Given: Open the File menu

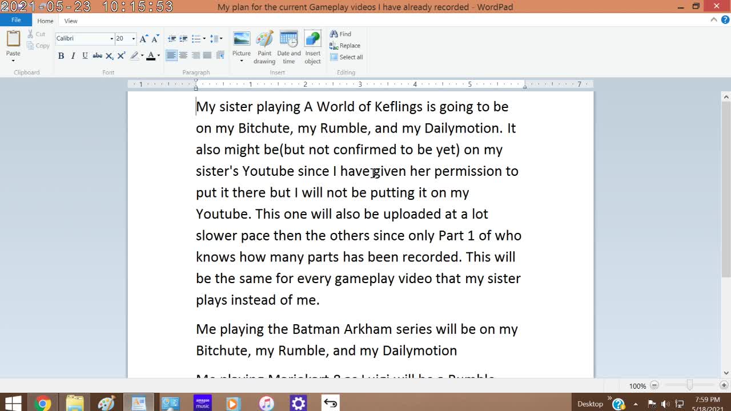Looking at the screenshot, I should pos(16,20).
